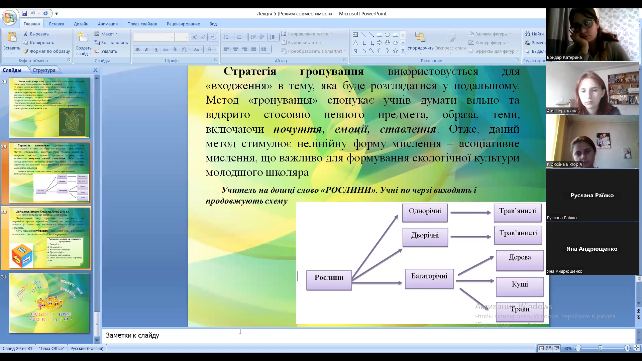Toggle bold (Ж) formatting
This screenshot has height=361, width=642.
pyautogui.click(x=137, y=49)
